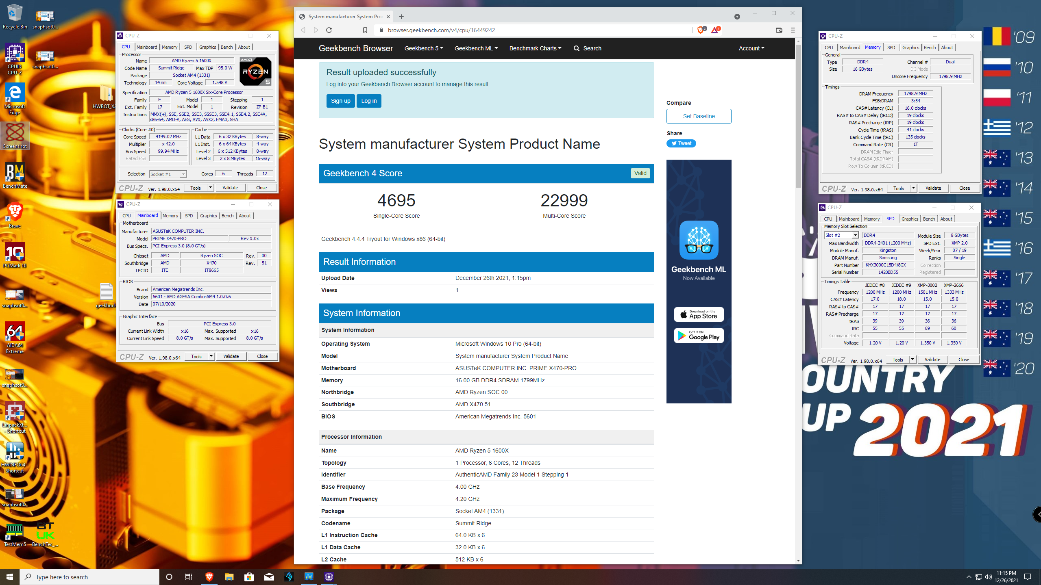Open Geekbench 5 dropdown menu
Screen dimensions: 1041x585
[x=423, y=48]
